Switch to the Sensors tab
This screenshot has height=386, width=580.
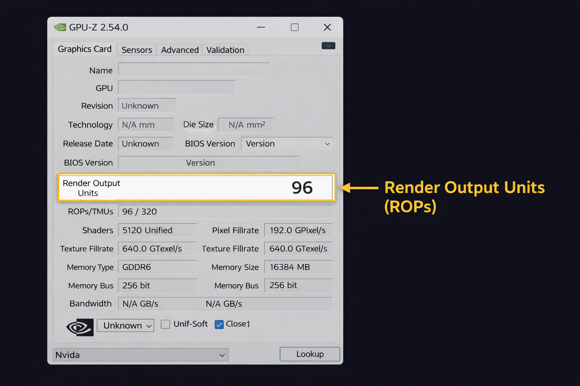point(136,50)
